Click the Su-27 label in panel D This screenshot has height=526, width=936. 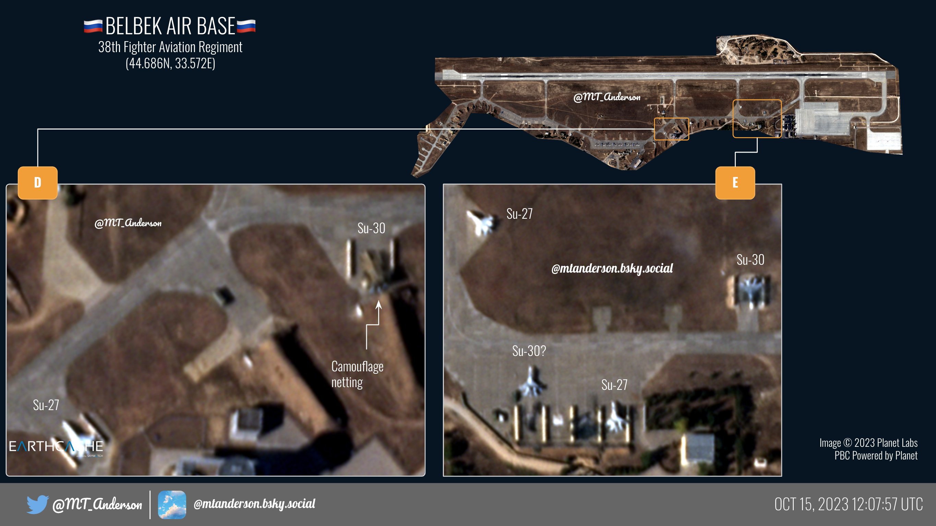coord(46,405)
